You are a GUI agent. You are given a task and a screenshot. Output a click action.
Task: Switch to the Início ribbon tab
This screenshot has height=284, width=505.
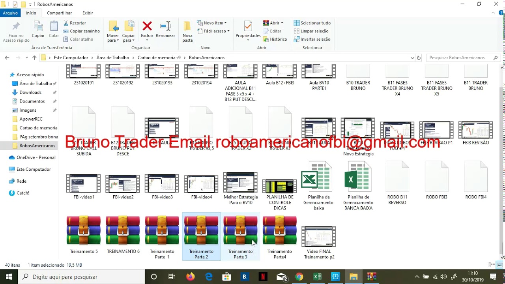[x=31, y=13]
